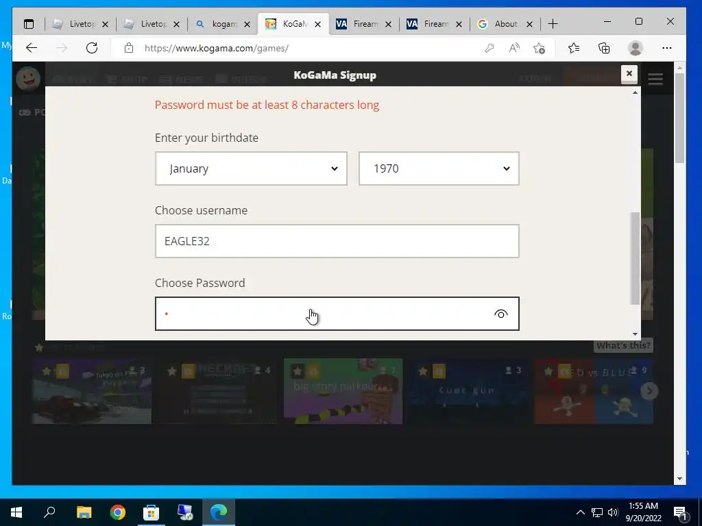Go back to the previous page
The image size is (702, 526).
point(32,48)
